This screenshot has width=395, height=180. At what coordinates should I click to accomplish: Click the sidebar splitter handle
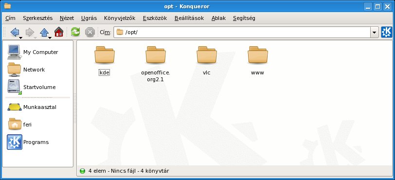coord(75,108)
